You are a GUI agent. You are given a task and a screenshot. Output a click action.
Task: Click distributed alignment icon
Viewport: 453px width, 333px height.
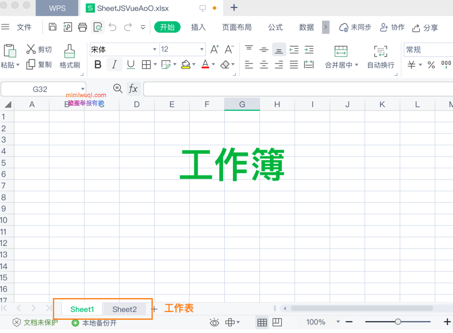309,64
